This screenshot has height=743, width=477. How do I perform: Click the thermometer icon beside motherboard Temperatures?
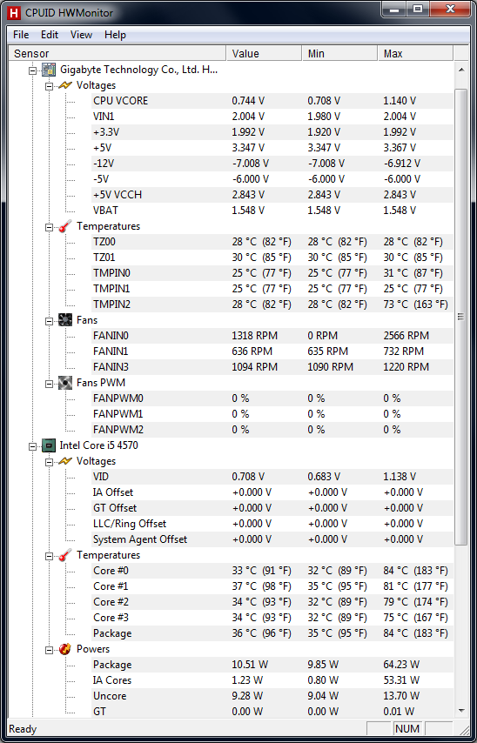pyautogui.click(x=65, y=226)
